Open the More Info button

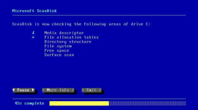58,90
